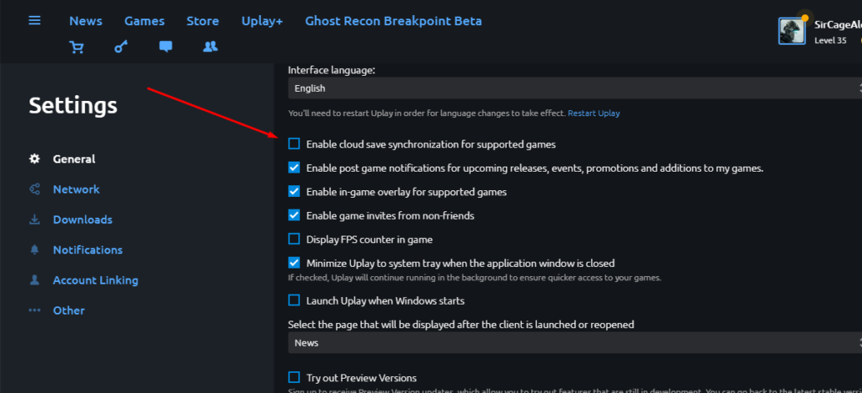Enable cloud save synchronization checkbox
This screenshot has width=862, height=393.
tap(294, 144)
